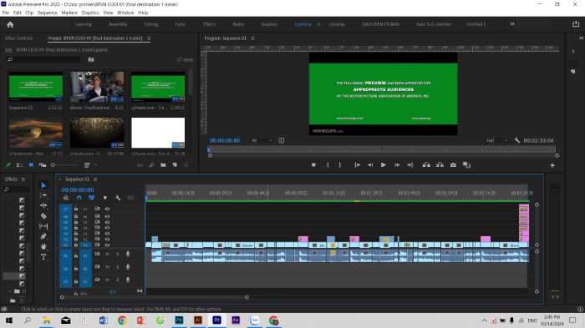Click the Quick Export share icon
This screenshot has width=585, height=328.
coord(576,24)
